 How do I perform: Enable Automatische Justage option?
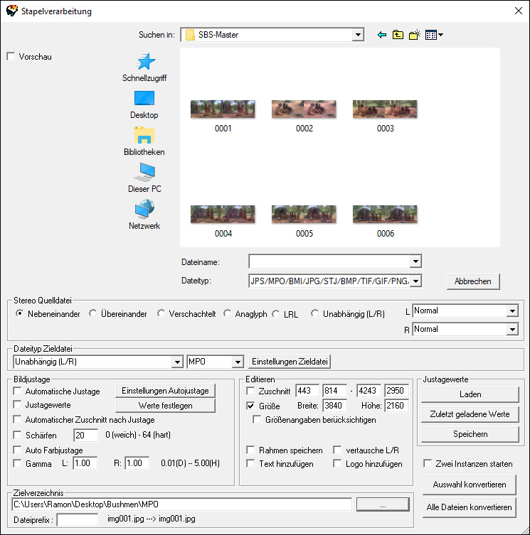click(17, 391)
